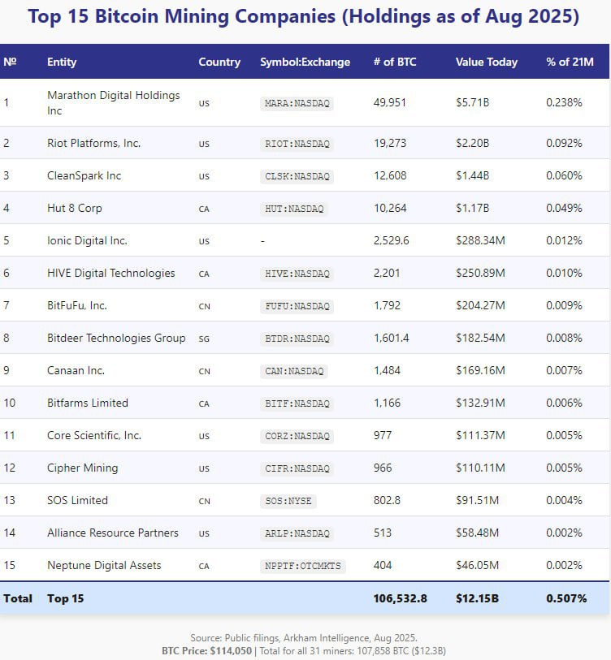This screenshot has height=660, width=611.
Task: Click the $46.05M value cell
Action: (x=477, y=565)
